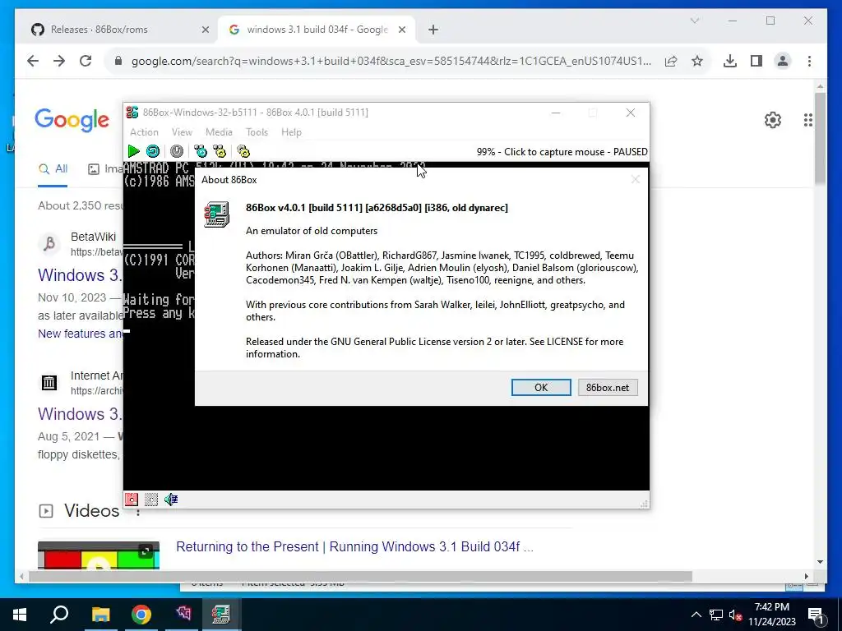Show hidden system tray icons
Image resolution: width=842 pixels, height=631 pixels.
click(x=696, y=615)
